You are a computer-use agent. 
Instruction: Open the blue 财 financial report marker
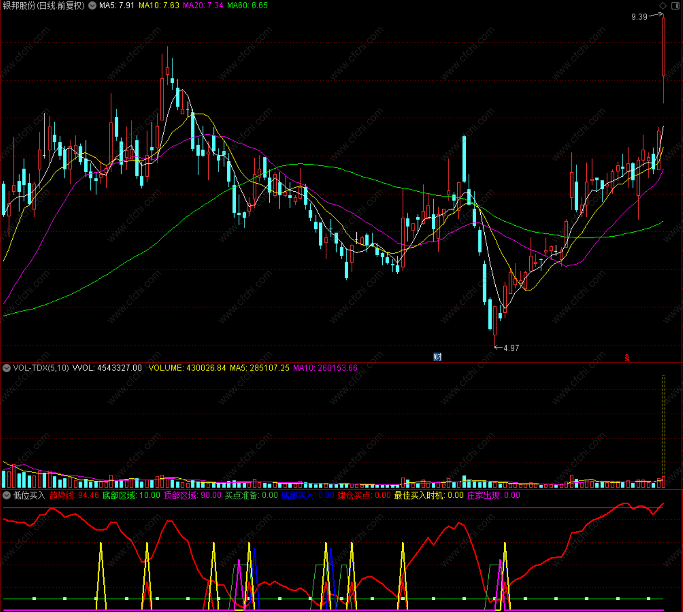point(437,357)
